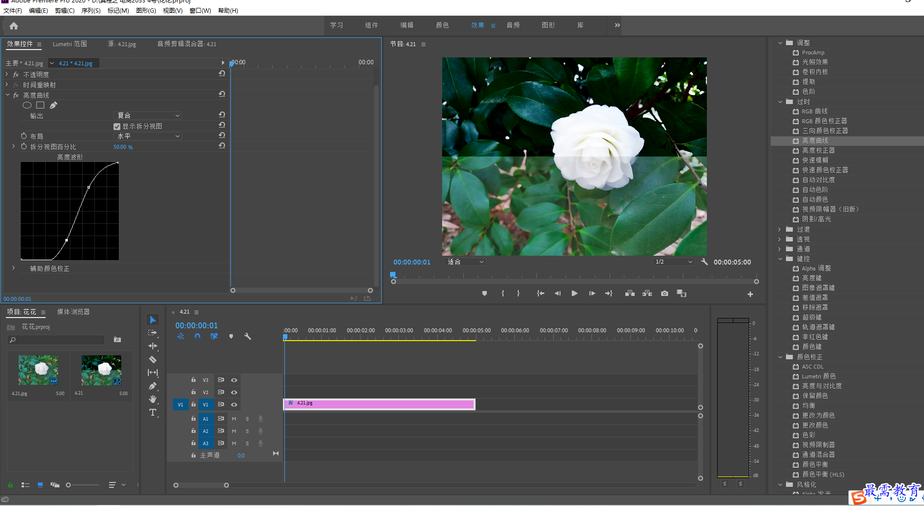Step forward one frame
924x506 pixels.
[x=592, y=293]
